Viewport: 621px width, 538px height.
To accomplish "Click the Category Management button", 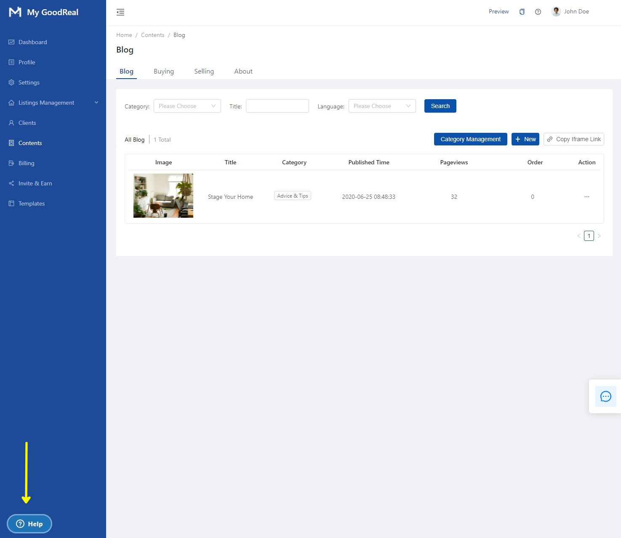I will tap(470, 139).
